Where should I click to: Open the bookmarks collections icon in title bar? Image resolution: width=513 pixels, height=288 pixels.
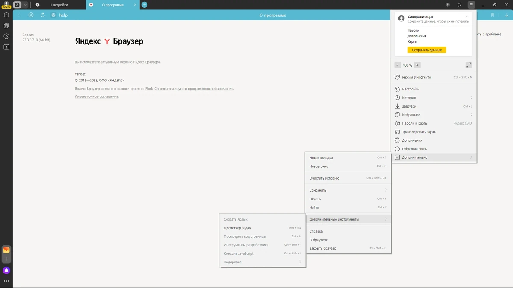[460, 5]
